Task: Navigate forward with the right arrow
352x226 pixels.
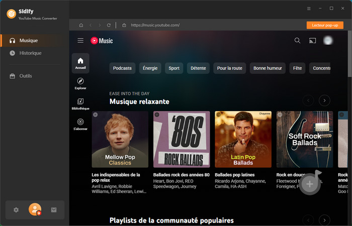Action: click(100, 25)
